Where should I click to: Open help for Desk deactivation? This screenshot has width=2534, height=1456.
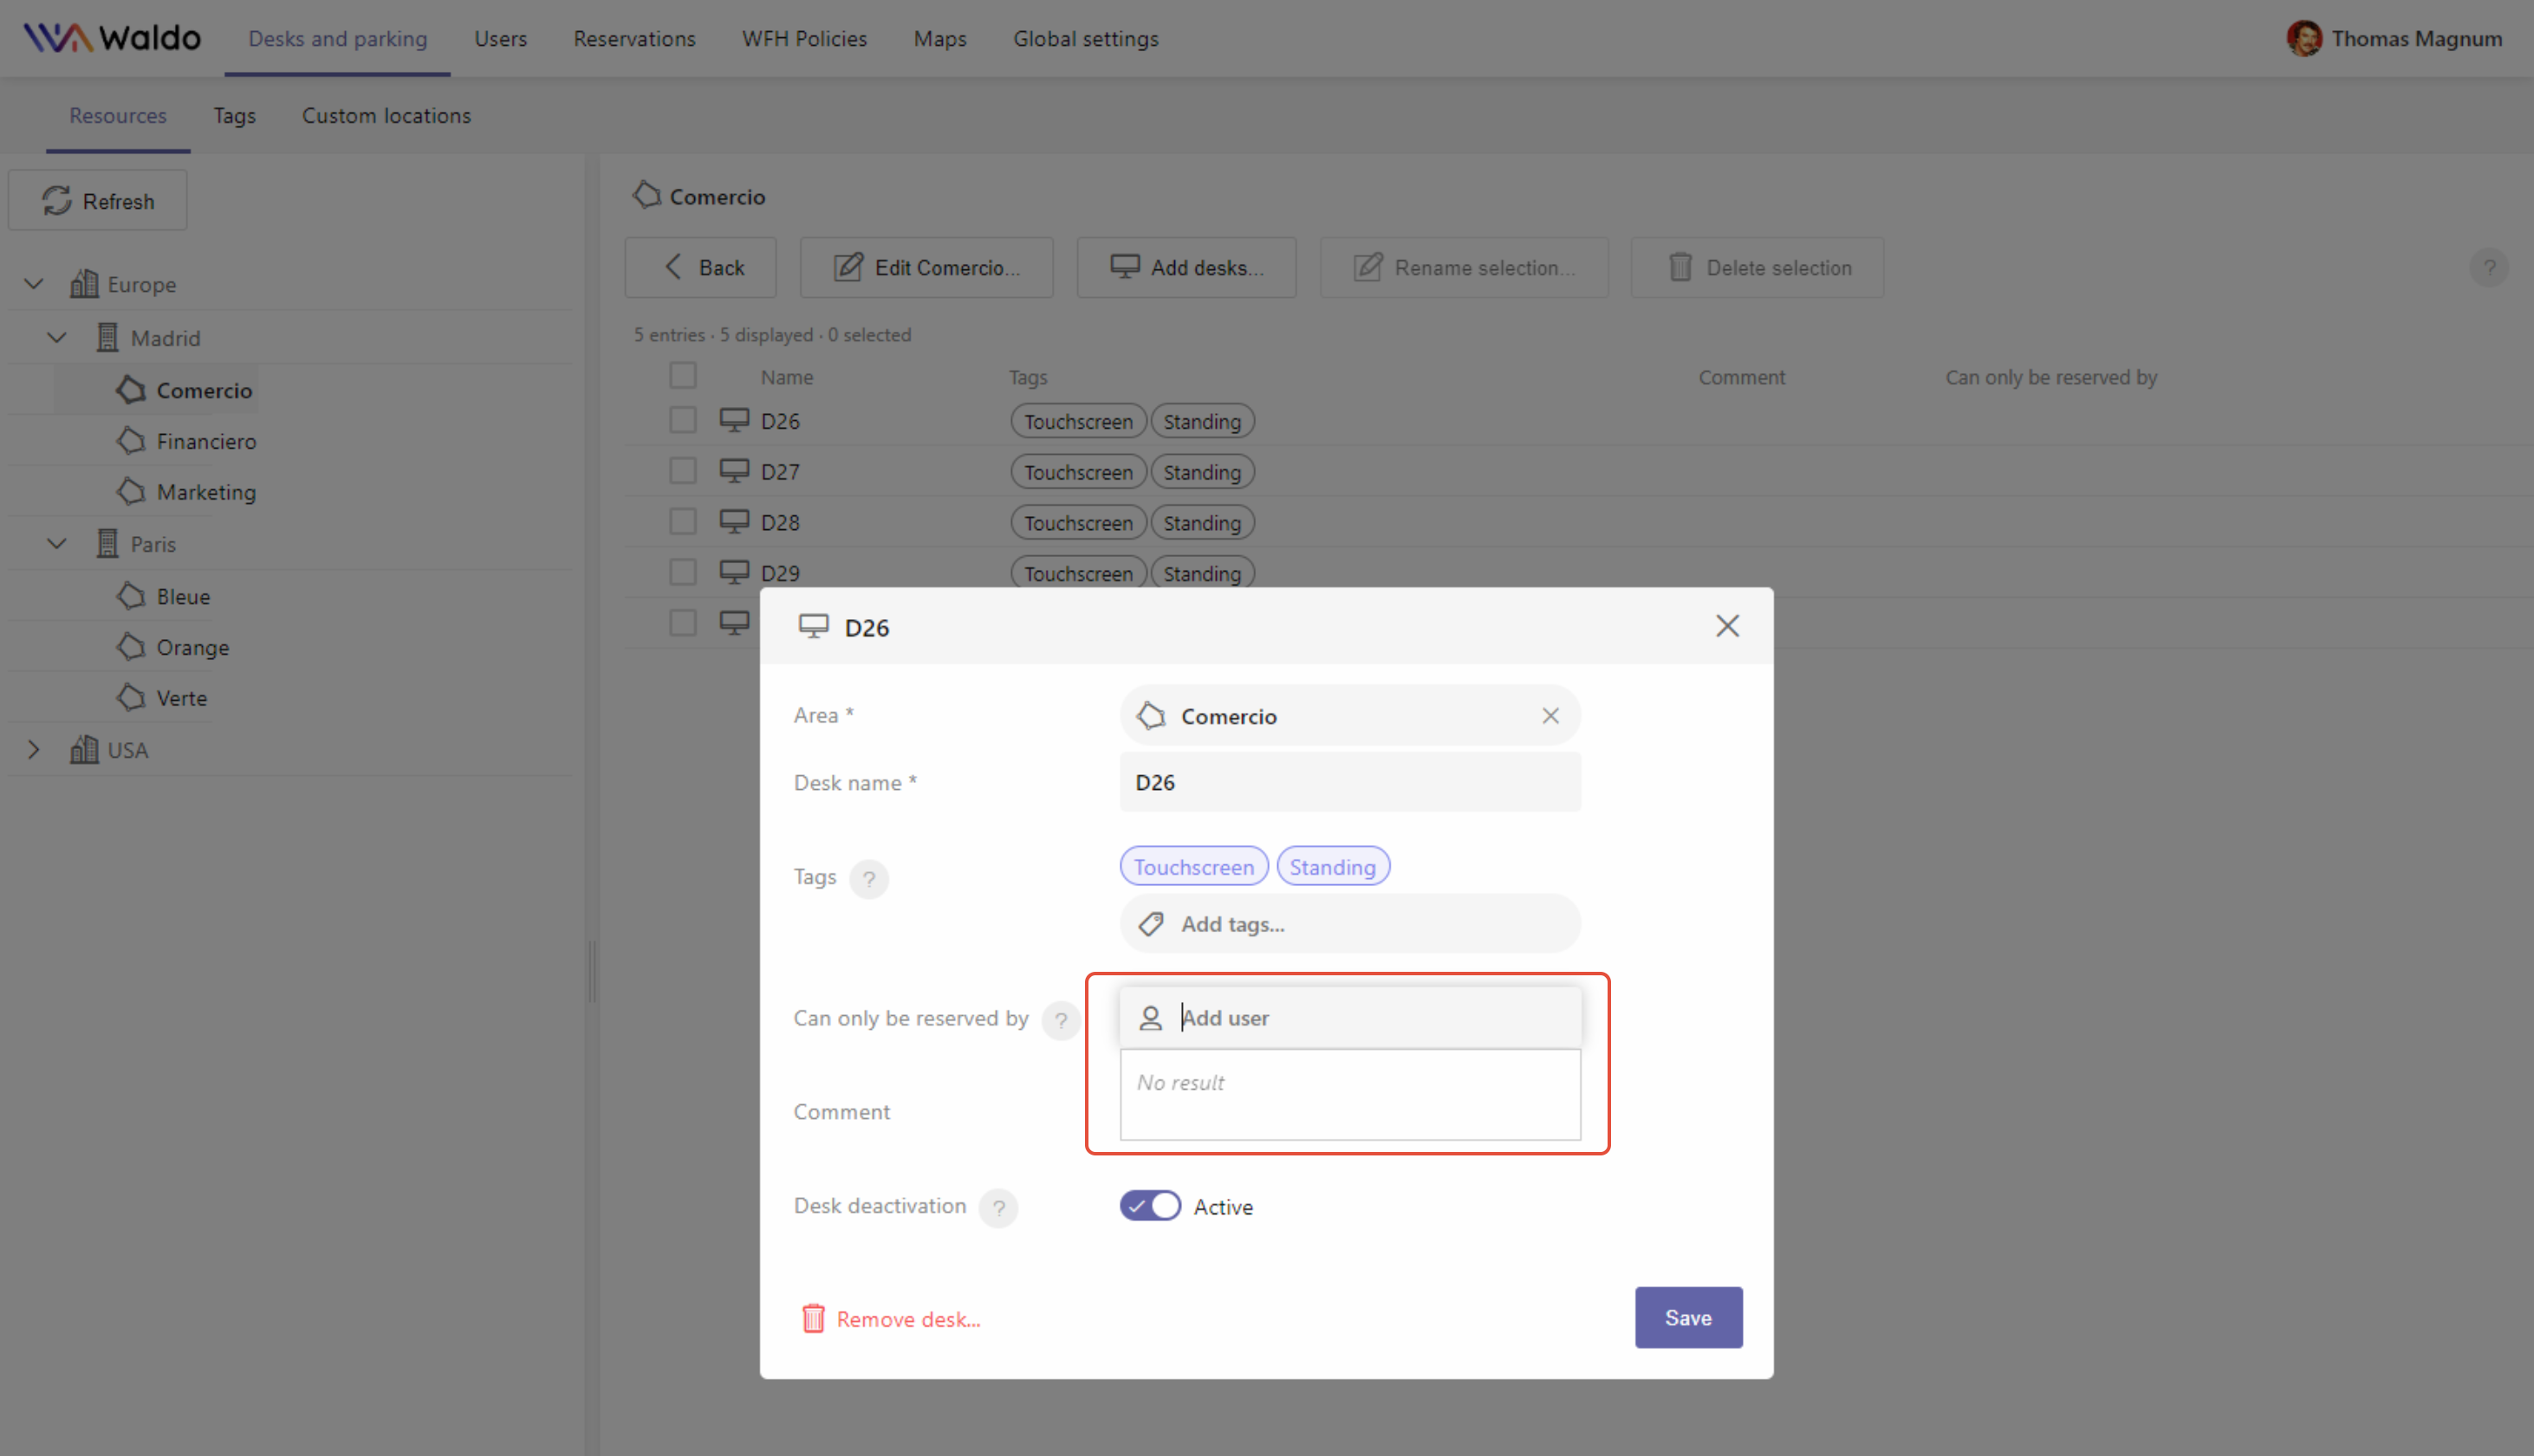click(x=998, y=1208)
